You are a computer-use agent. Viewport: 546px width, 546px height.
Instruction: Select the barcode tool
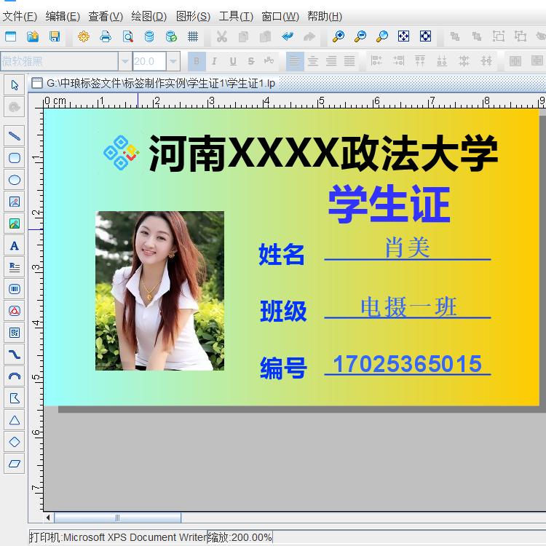(14, 289)
